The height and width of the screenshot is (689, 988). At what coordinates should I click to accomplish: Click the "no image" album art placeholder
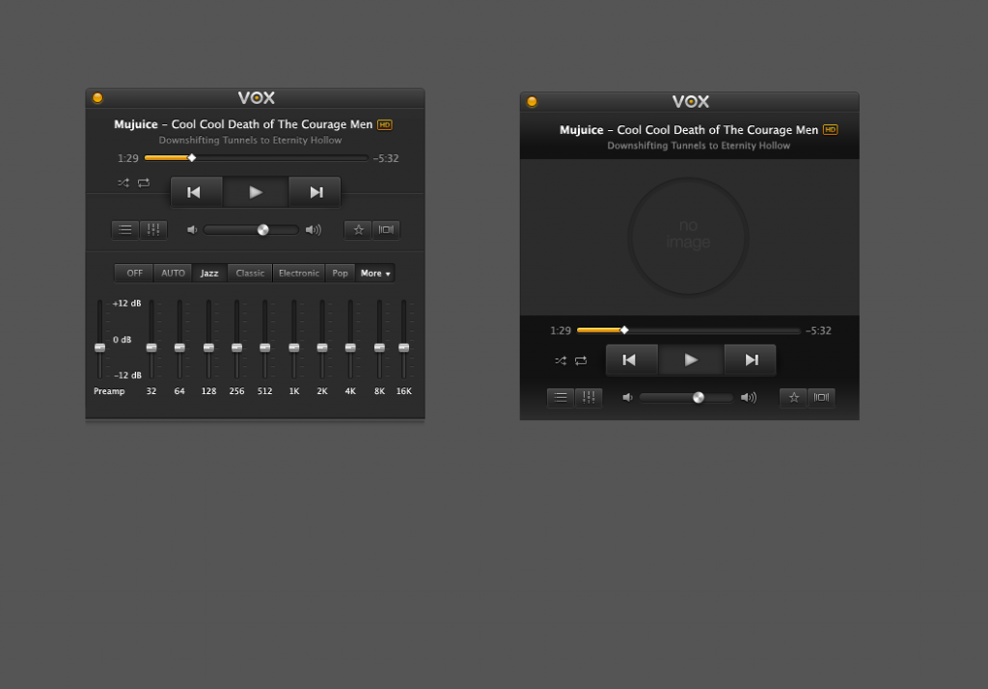point(688,236)
